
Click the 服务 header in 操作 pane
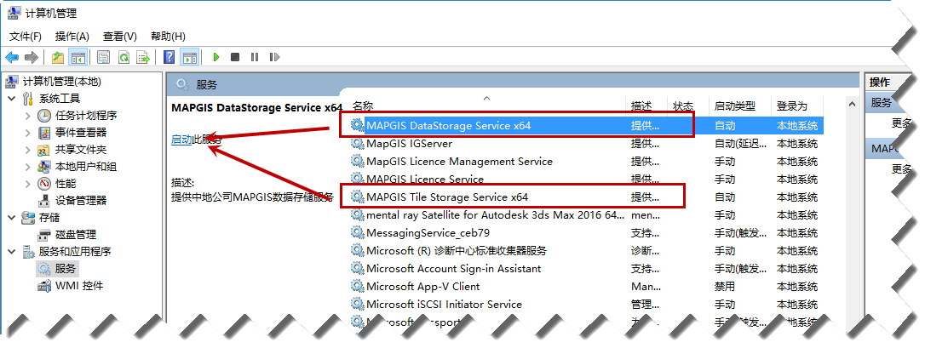(882, 102)
